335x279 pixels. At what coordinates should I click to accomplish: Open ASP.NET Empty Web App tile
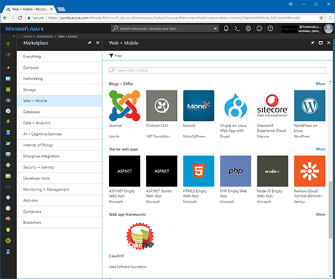(x=125, y=171)
